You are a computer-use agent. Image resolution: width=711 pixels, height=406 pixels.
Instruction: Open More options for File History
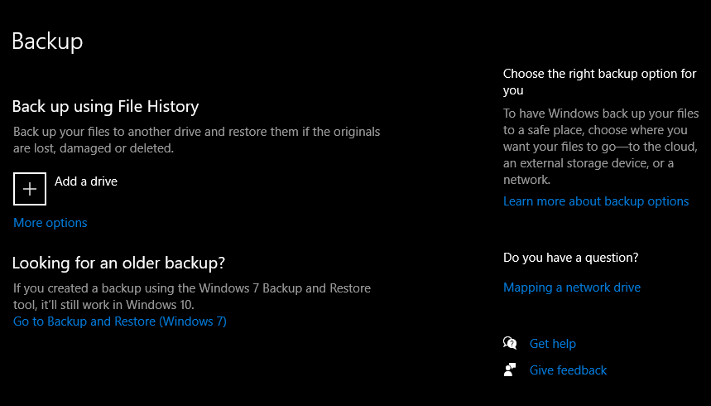point(50,223)
